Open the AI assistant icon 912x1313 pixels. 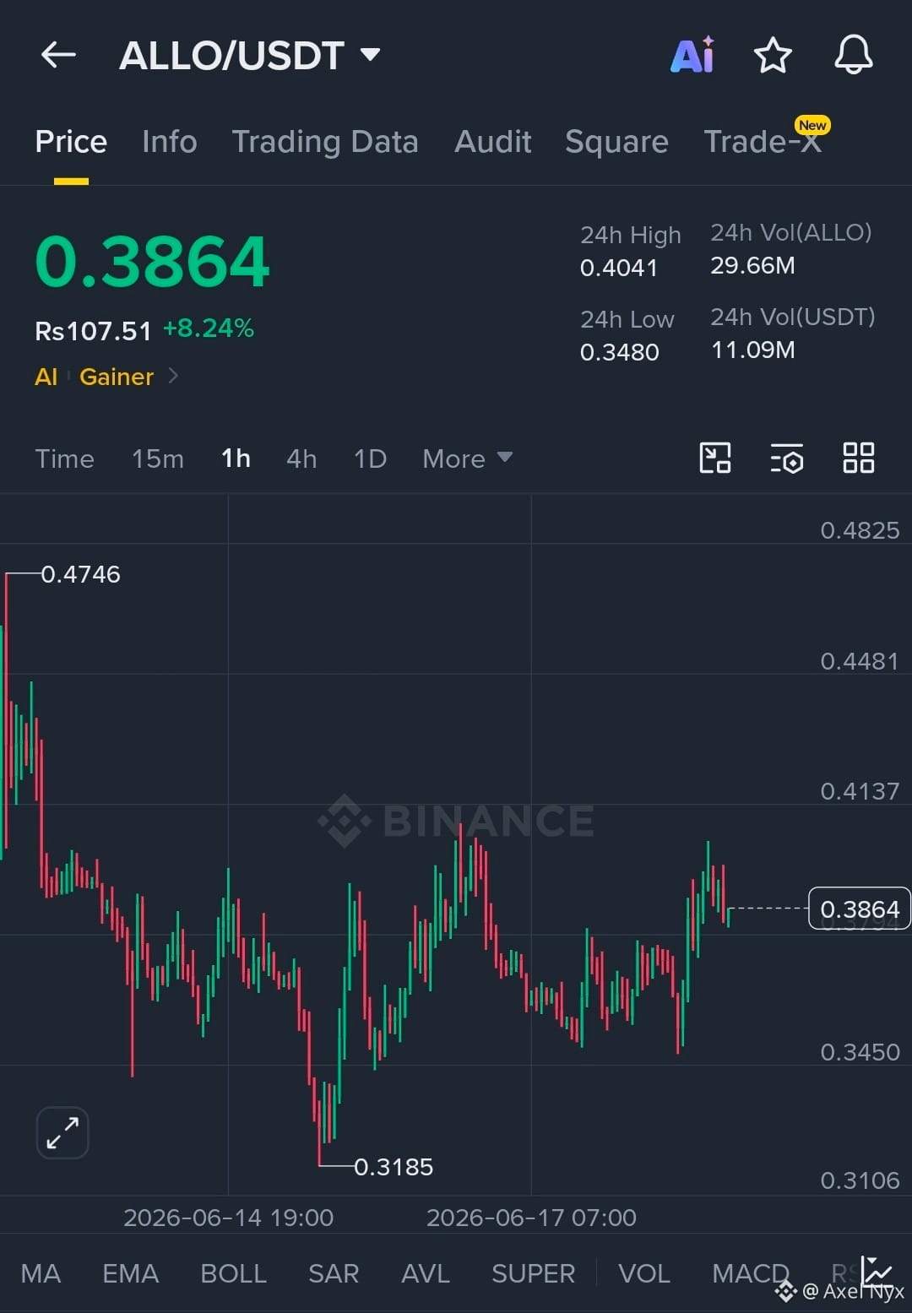coord(692,55)
